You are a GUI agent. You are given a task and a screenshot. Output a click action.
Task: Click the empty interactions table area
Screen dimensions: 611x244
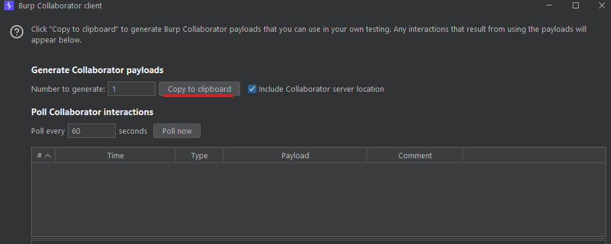click(318, 199)
